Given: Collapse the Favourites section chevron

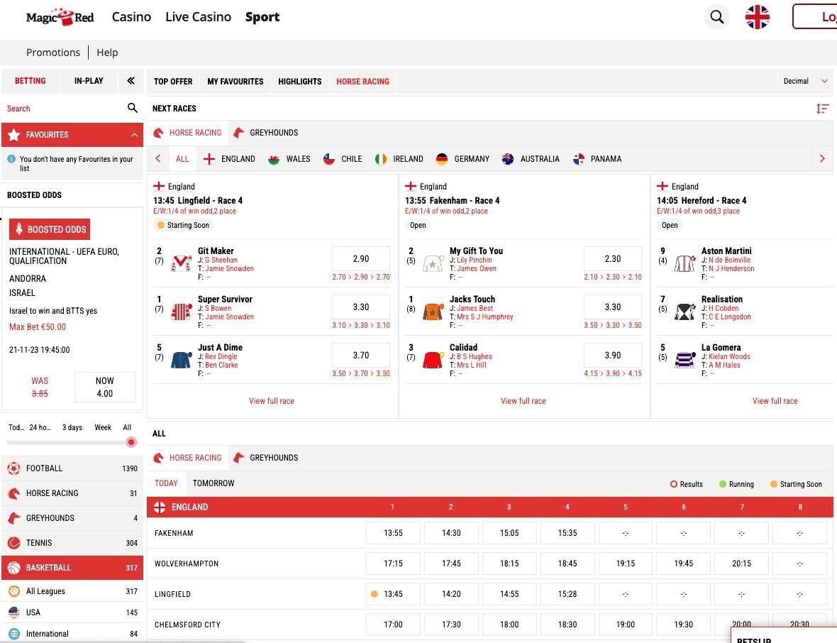Looking at the screenshot, I should pos(134,135).
